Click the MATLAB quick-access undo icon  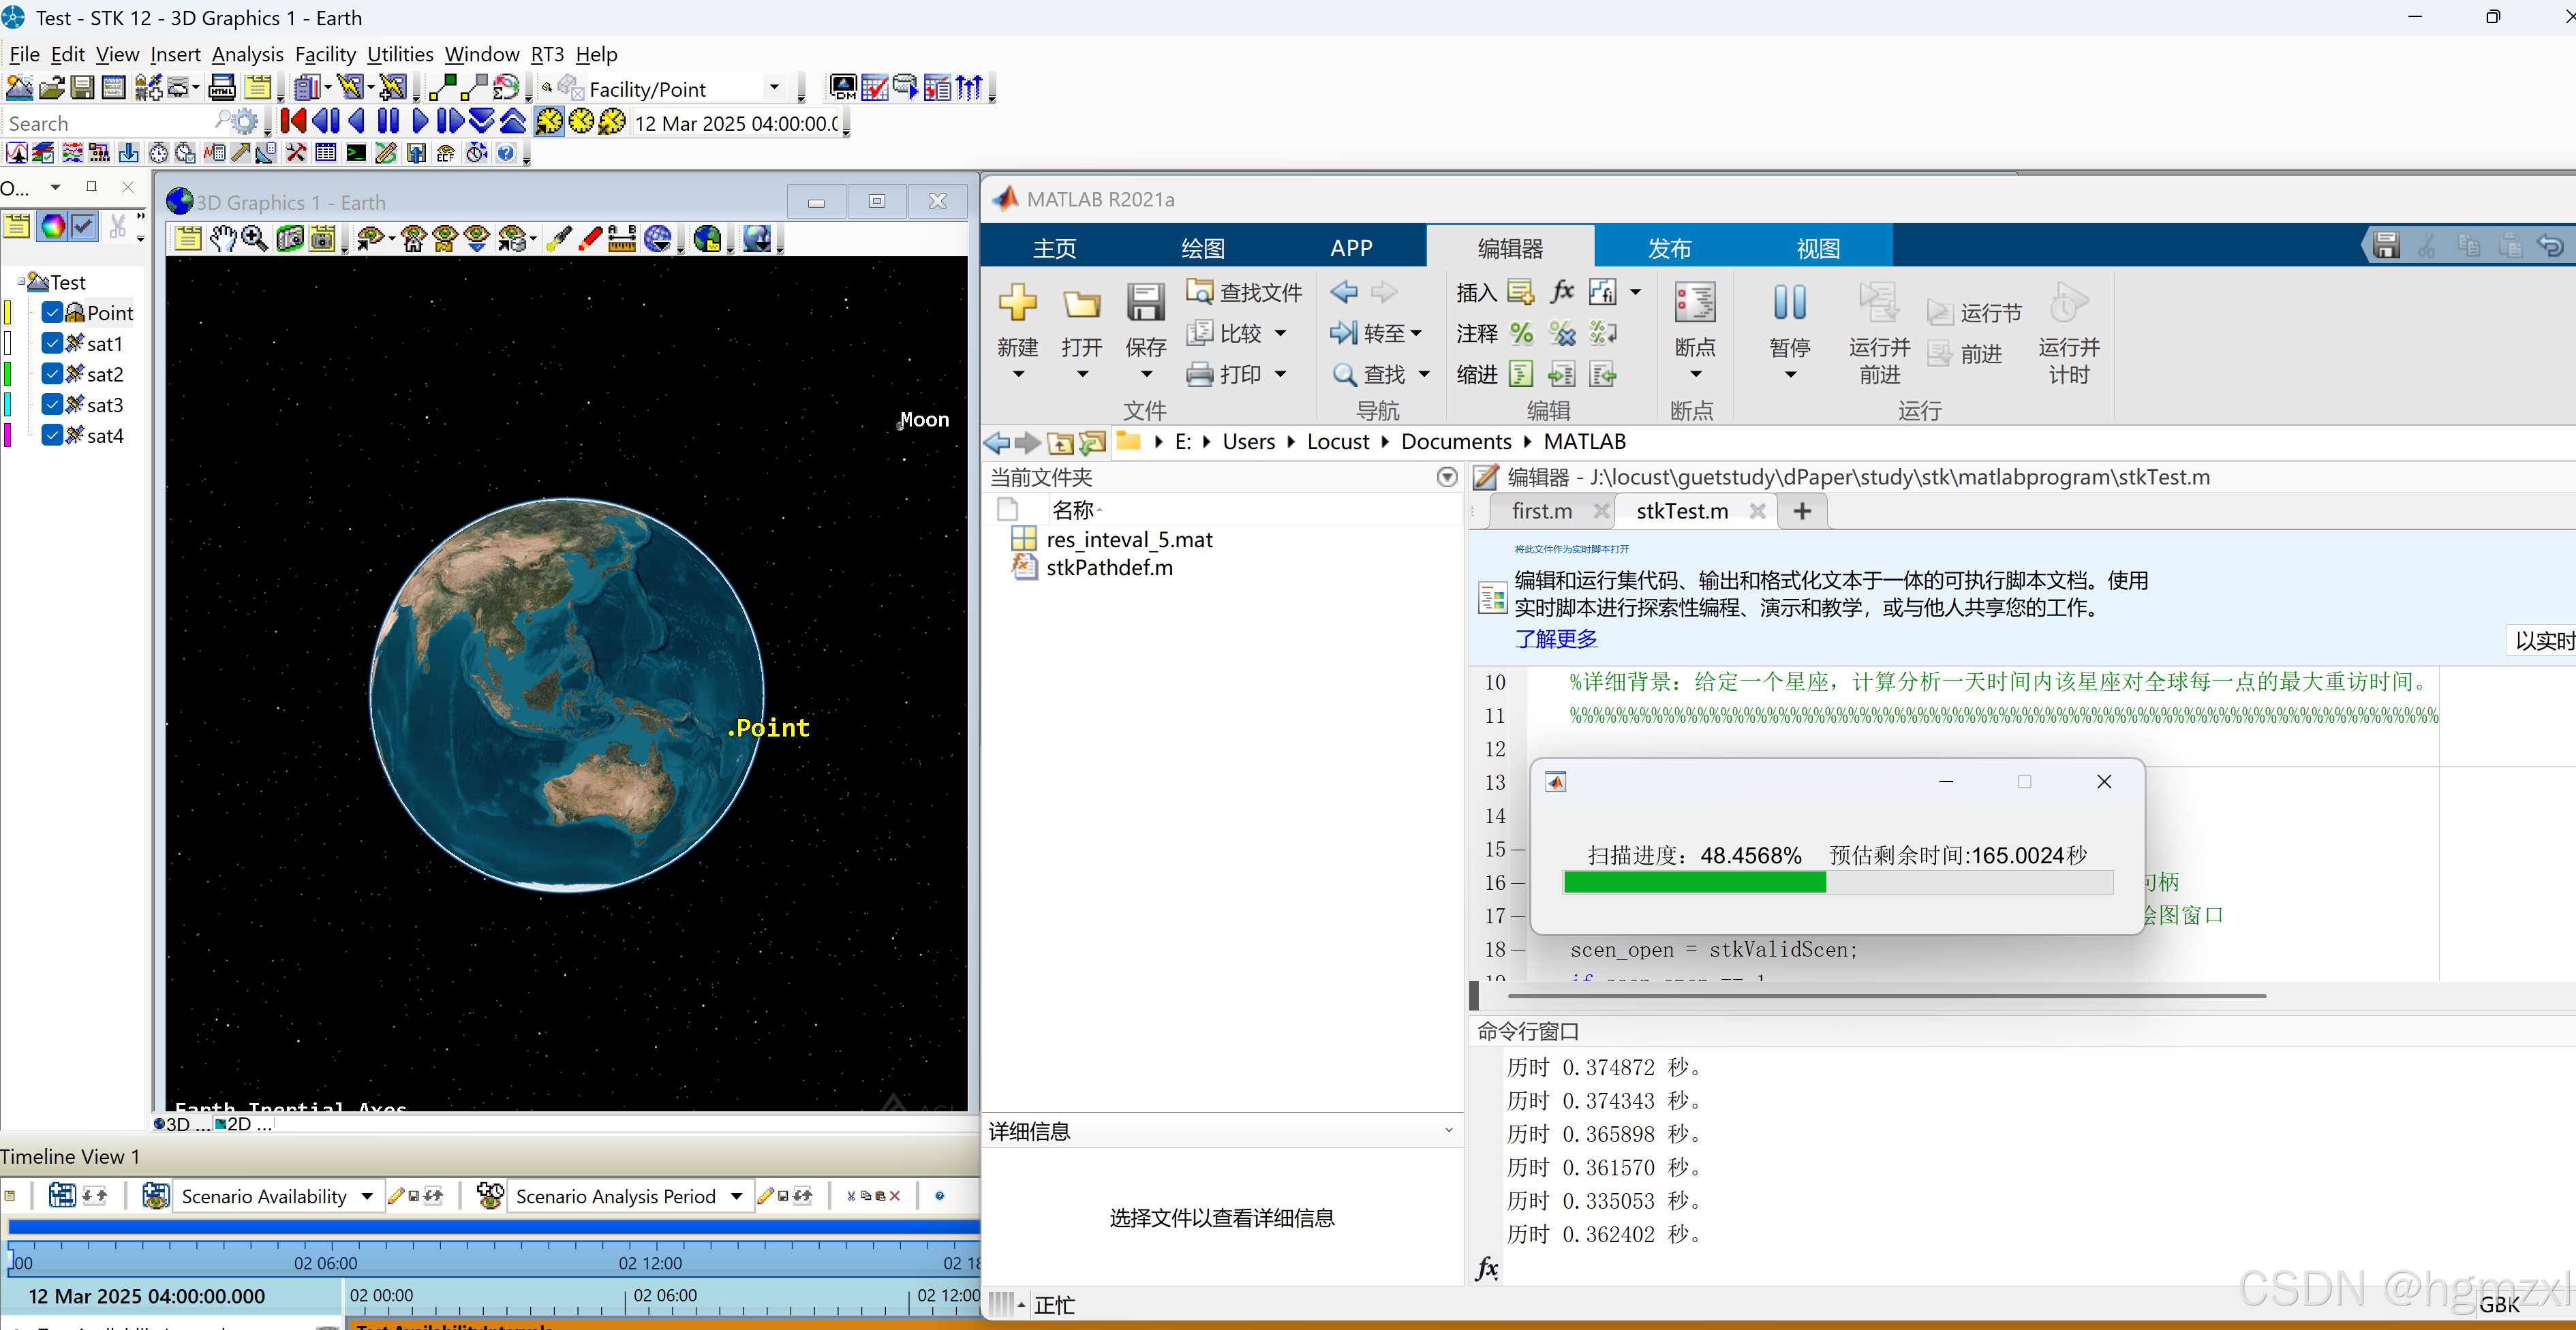pos(2549,245)
